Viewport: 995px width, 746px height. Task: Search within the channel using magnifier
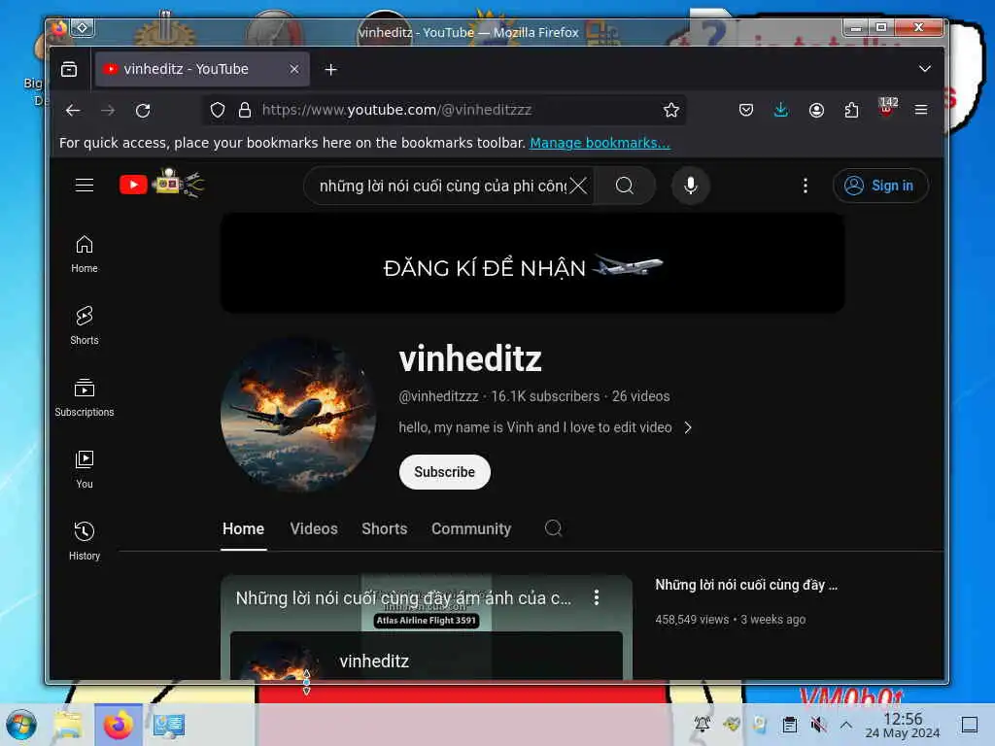point(553,527)
